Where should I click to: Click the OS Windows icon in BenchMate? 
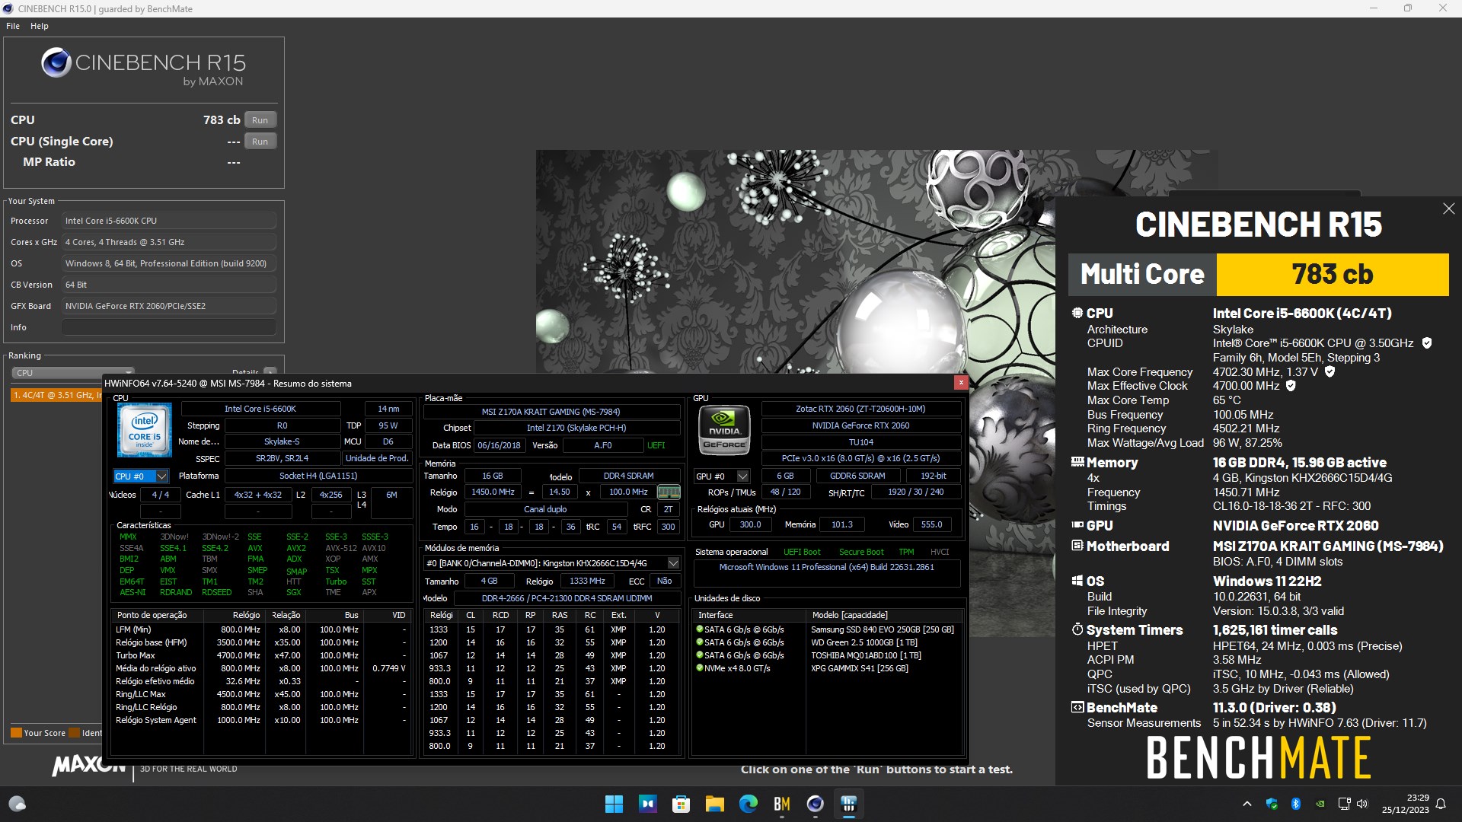coord(1077,581)
